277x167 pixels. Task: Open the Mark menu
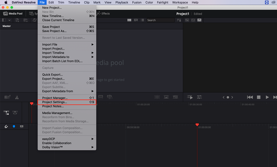click(97, 2)
